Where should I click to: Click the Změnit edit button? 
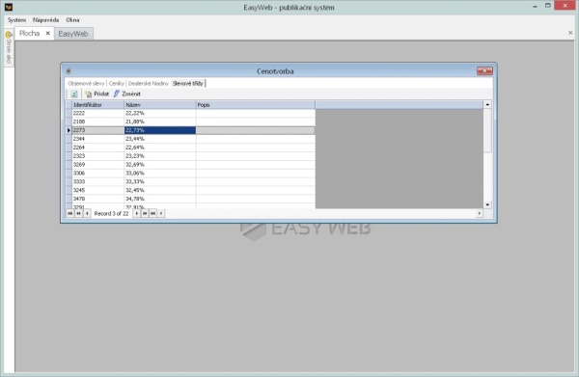point(127,94)
